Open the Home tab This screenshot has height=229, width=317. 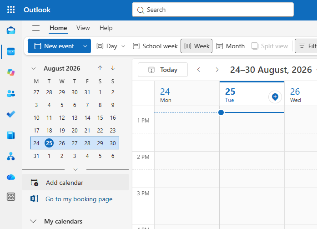coord(58,28)
